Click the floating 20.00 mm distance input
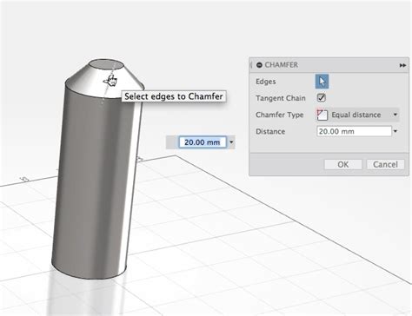 [203, 142]
